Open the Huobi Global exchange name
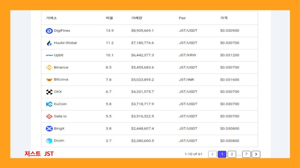 tap(65, 43)
